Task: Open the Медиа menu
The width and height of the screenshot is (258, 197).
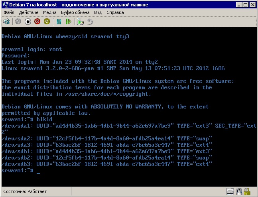Action: click(x=50, y=12)
